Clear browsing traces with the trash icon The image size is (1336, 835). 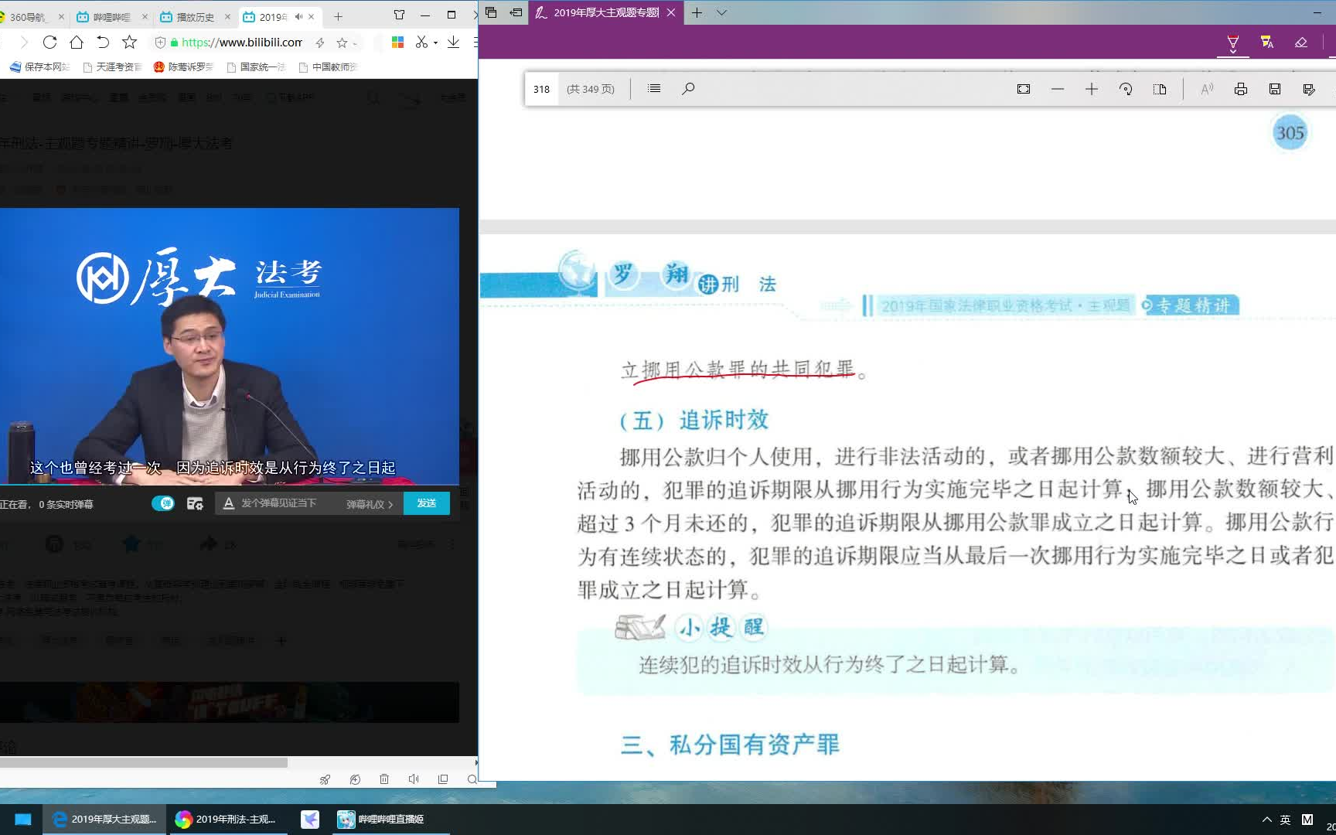[x=384, y=779]
